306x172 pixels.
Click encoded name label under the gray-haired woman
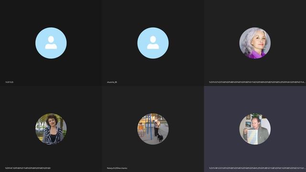coord(257,82)
